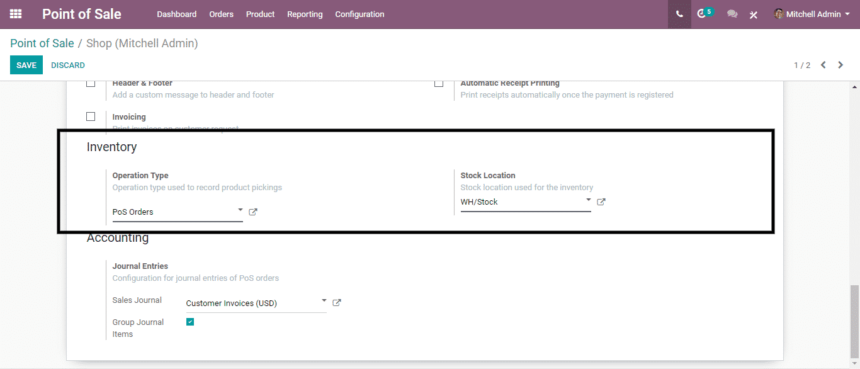Click the Save button

pos(26,65)
